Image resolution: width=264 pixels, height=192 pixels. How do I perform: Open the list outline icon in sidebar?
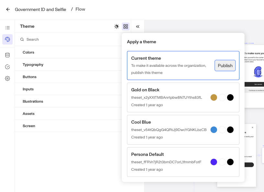(7, 27)
